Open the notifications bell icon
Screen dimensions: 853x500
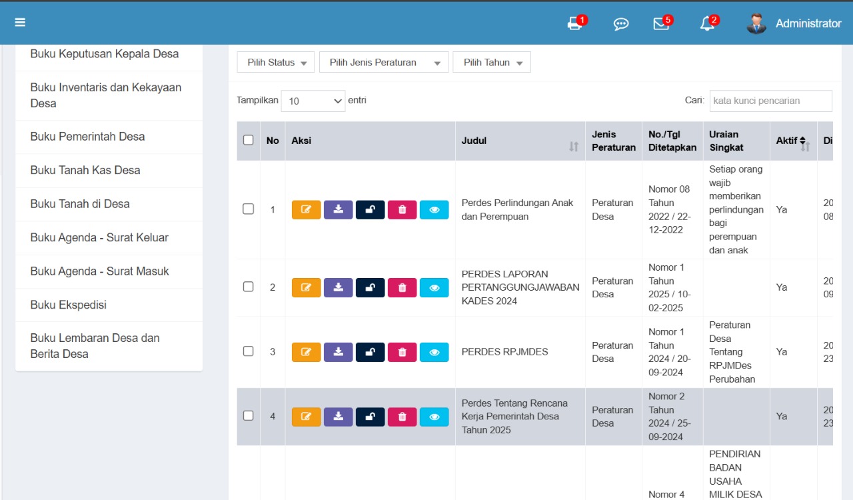(x=707, y=24)
